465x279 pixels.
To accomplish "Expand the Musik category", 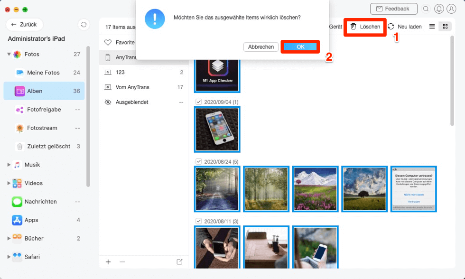I will tap(9, 165).
